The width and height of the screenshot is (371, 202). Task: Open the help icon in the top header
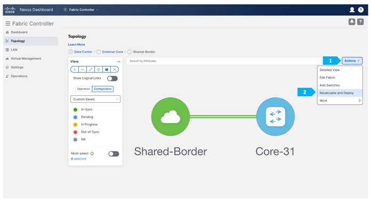pyautogui.click(x=360, y=10)
